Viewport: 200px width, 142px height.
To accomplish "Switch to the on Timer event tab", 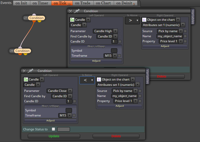I will pos(40,3).
